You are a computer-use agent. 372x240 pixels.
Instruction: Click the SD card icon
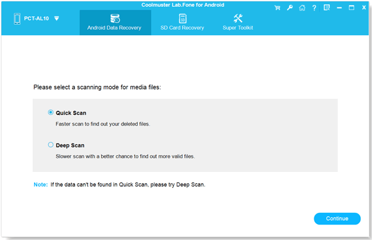182,19
